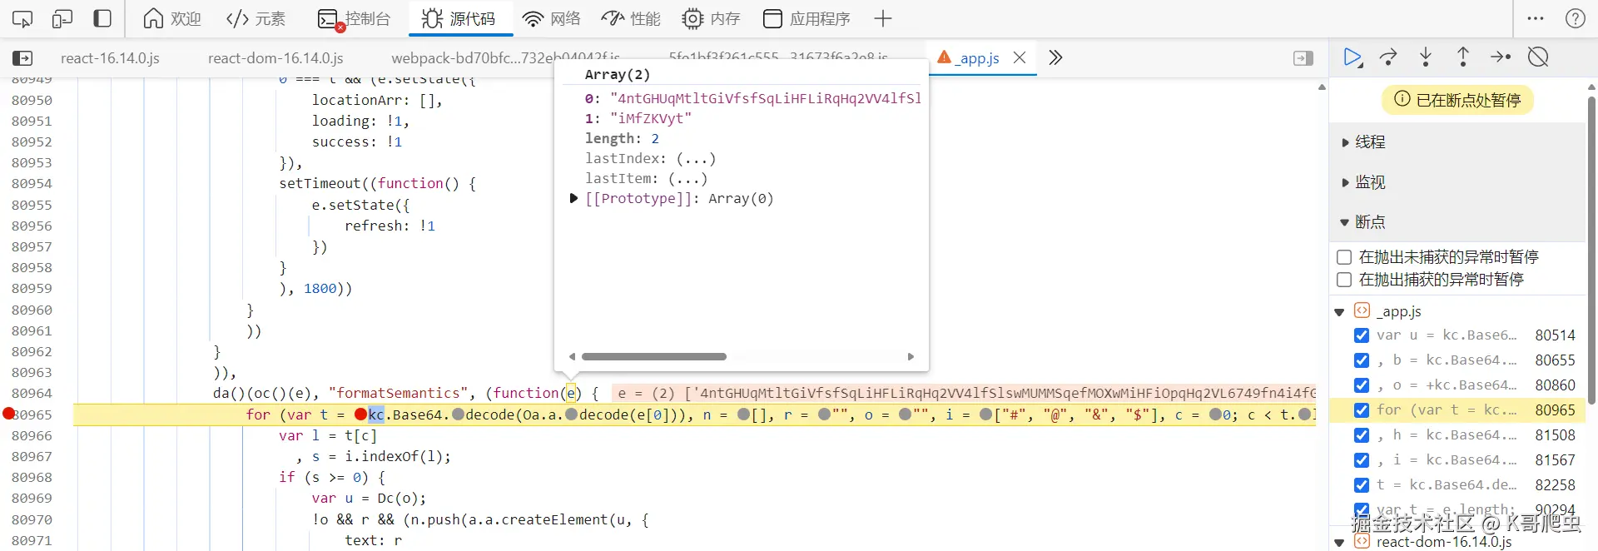Viewport: 1598px width, 551px height.
Task: Uncheck breakpoint at line 81567
Action: (1362, 460)
